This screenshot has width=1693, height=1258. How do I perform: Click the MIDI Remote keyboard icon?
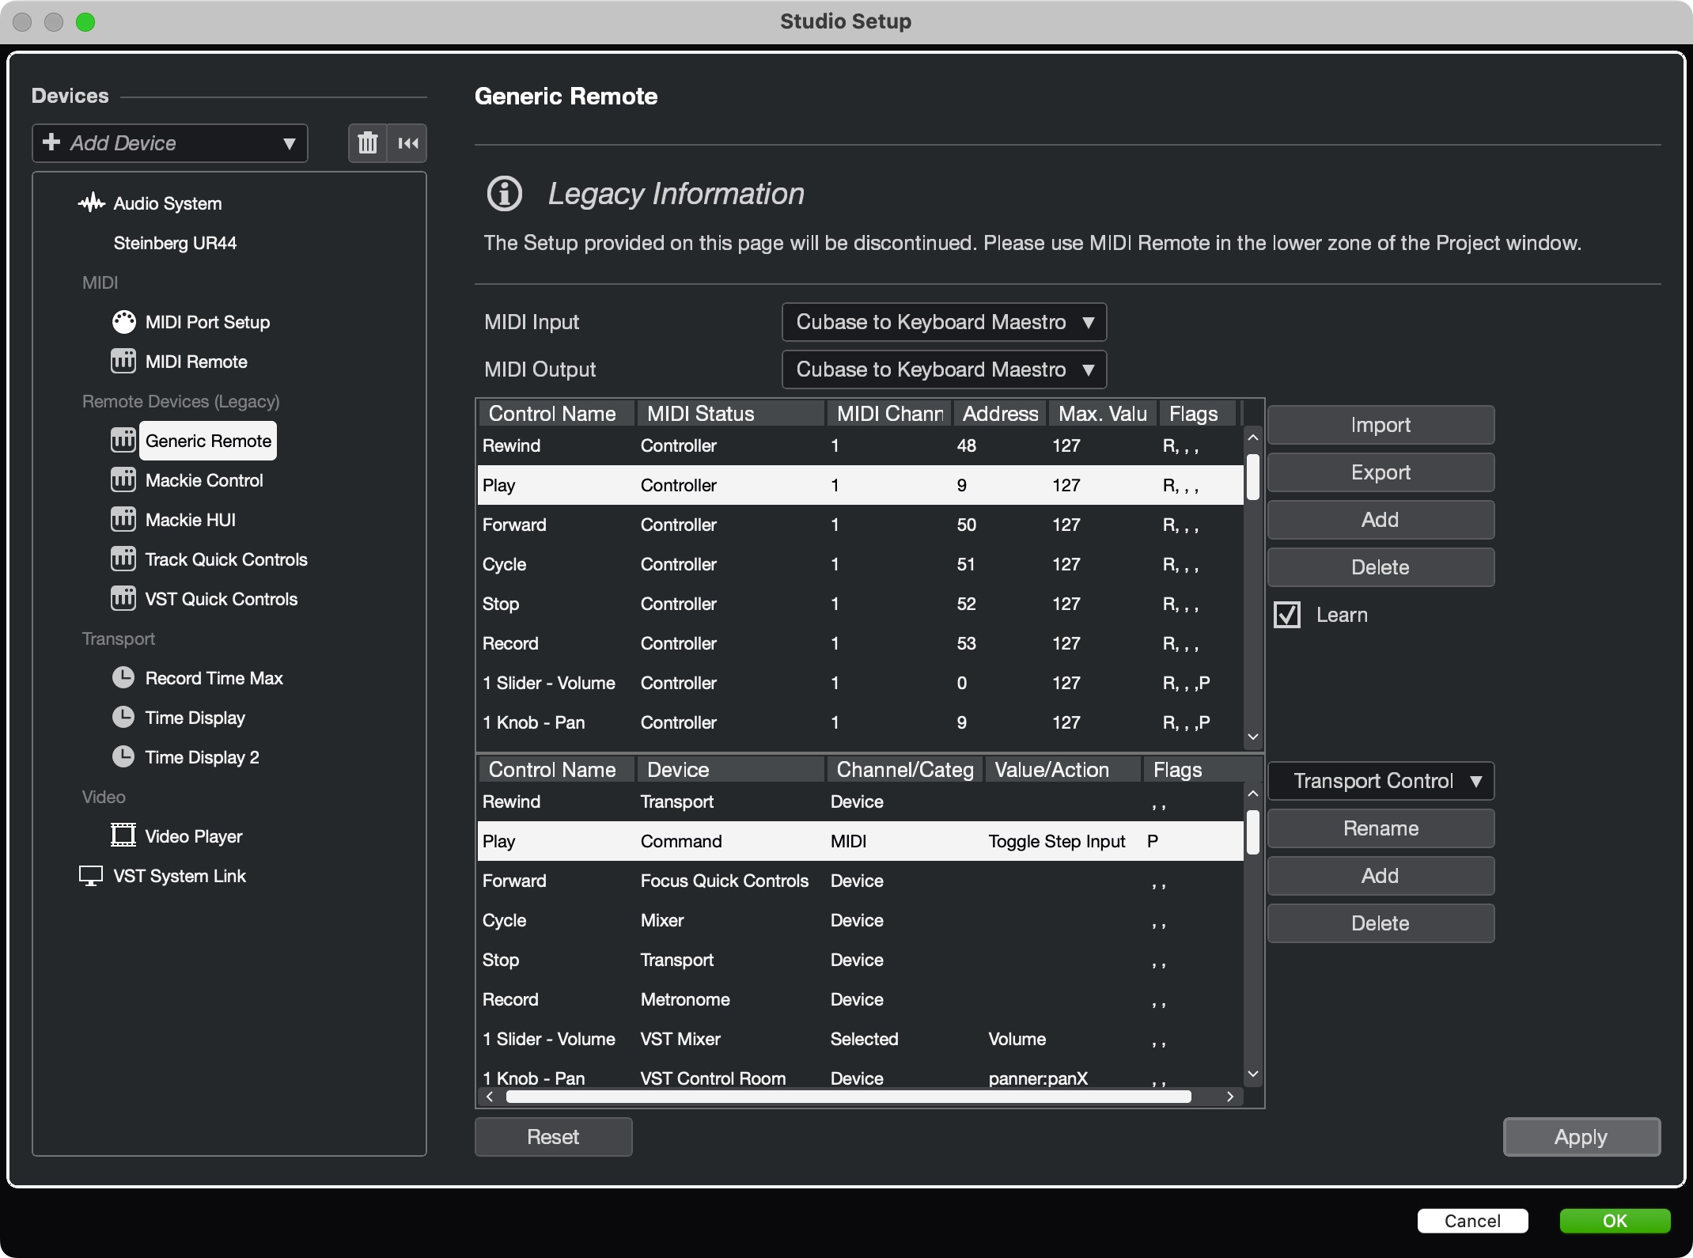[x=123, y=362]
